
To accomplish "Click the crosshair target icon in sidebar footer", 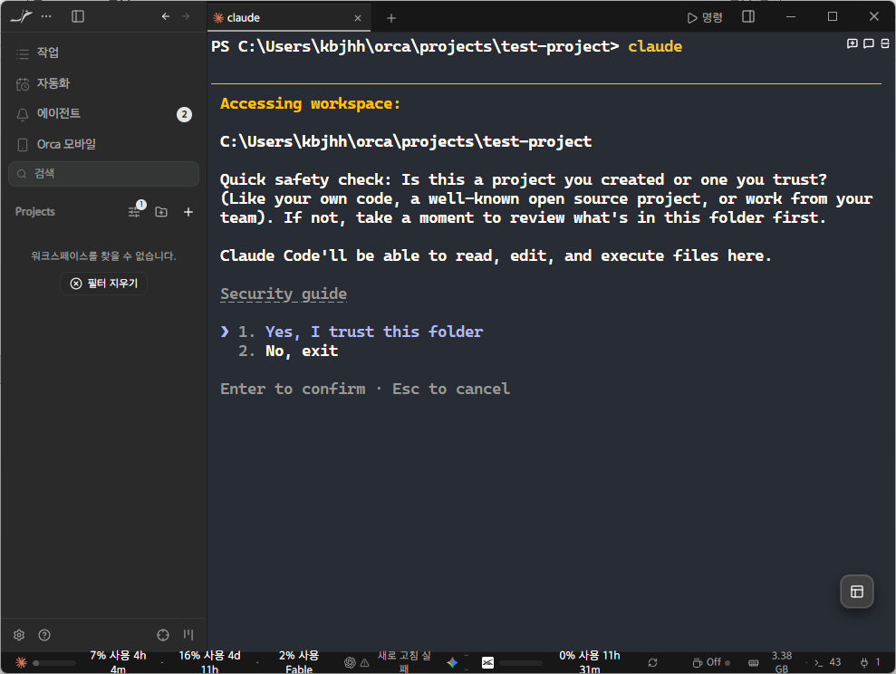I will pos(163,634).
